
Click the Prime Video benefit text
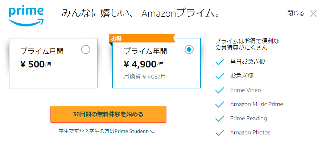[x=245, y=90]
